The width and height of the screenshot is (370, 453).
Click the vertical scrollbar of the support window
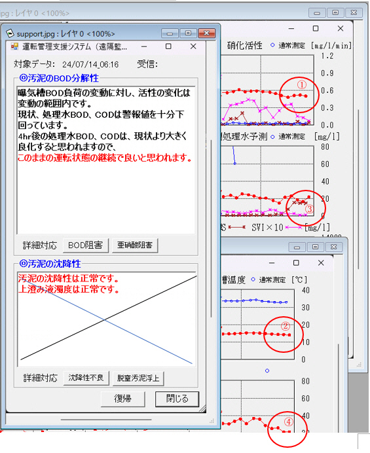(212, 228)
